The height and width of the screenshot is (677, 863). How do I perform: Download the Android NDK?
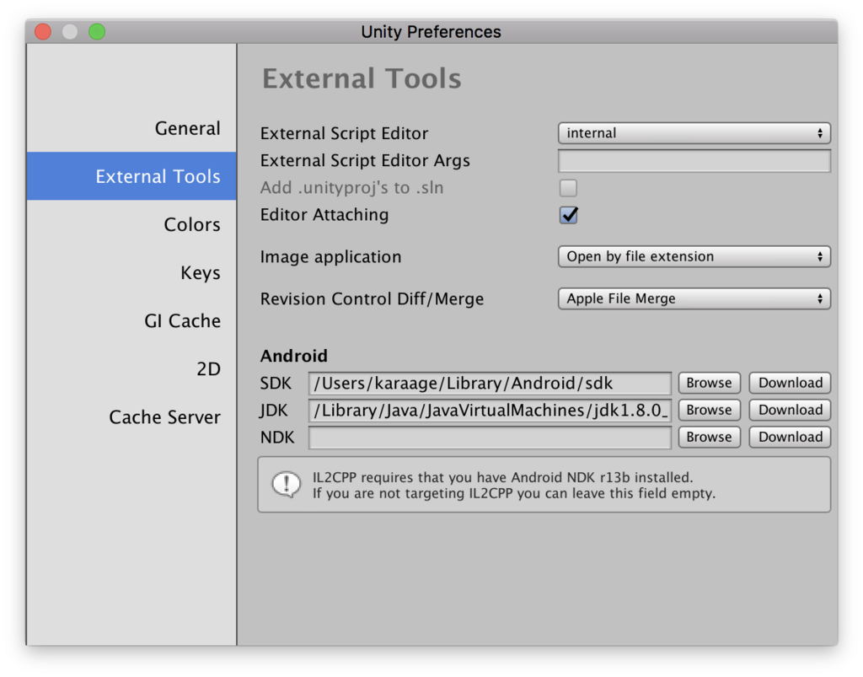790,437
